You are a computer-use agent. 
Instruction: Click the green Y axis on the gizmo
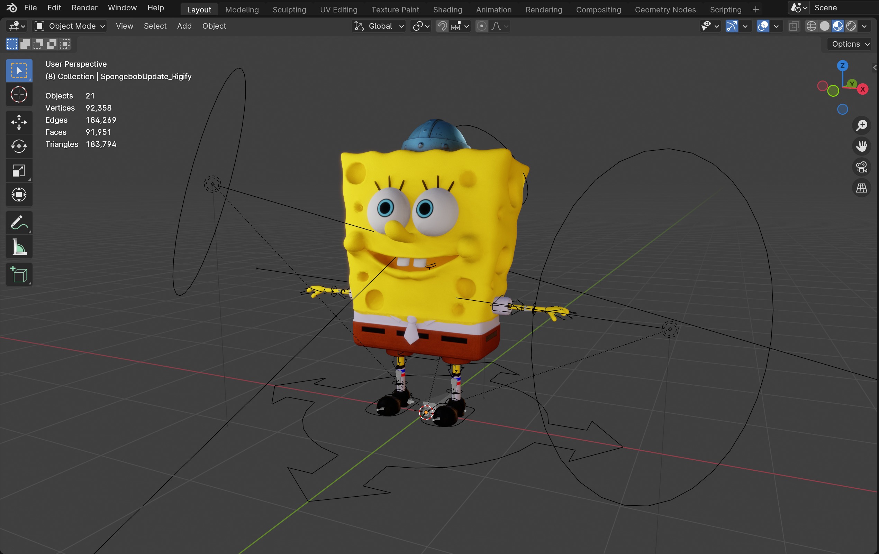(852, 84)
